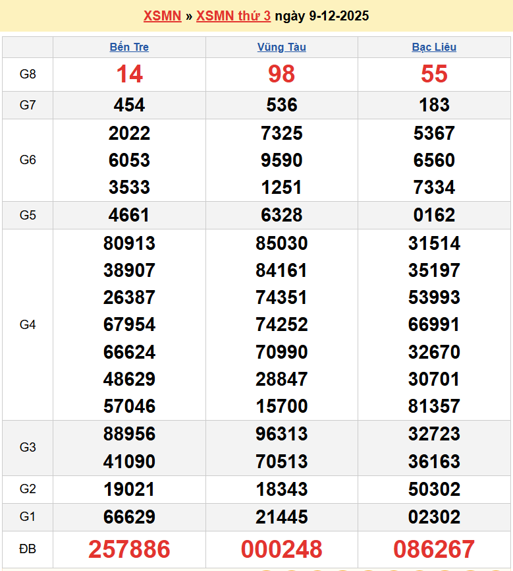Select Bạc Liêu special prize number 086267
Screen dimensions: 513x571
[434, 549]
